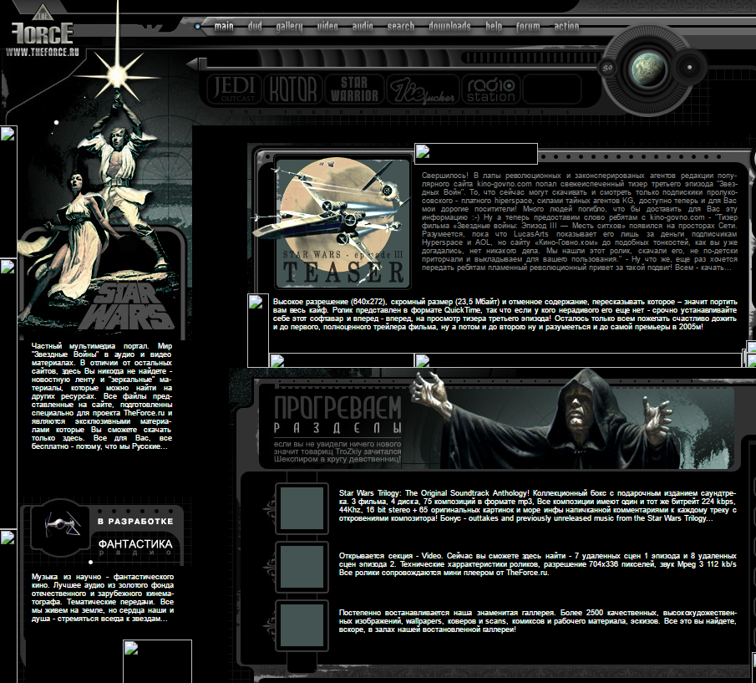The width and height of the screenshot is (756, 683).
Task: Click the В РАЗРАБОТКЕ label
Action: [x=135, y=522]
